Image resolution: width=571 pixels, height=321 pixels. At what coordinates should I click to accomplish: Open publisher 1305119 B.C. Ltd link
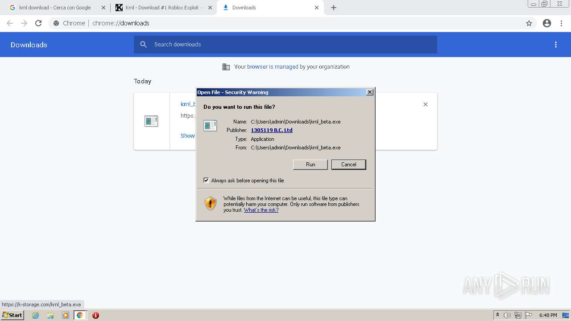pyautogui.click(x=272, y=130)
